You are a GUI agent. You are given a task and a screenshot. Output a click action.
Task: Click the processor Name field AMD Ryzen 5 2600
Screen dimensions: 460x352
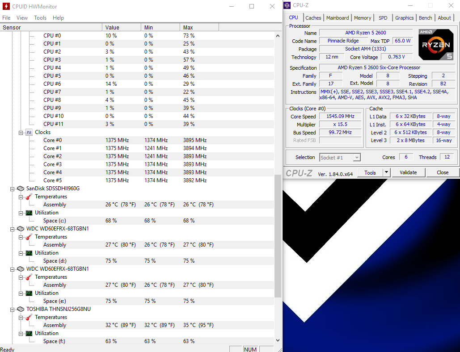click(366, 33)
